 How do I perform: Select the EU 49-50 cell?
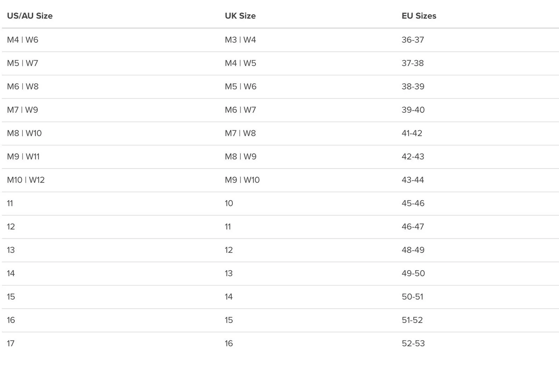(413, 274)
